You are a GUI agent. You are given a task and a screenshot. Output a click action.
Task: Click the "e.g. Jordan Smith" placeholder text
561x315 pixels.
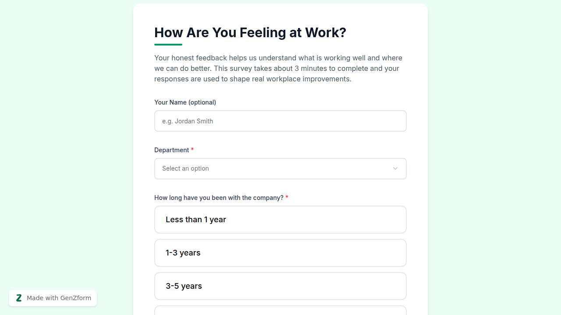[x=188, y=121]
